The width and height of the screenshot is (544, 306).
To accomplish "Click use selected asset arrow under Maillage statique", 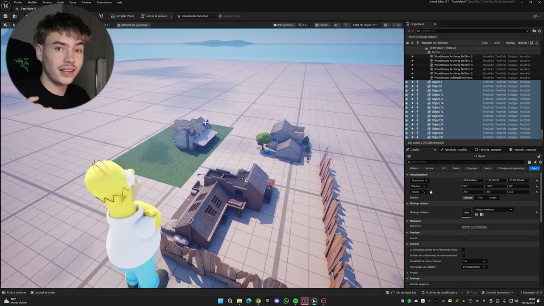I will click(476, 215).
